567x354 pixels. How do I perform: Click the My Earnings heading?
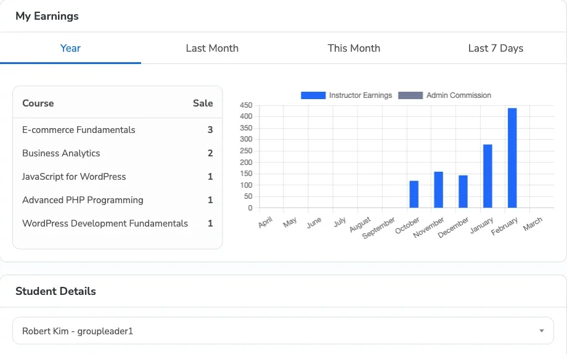[47, 16]
